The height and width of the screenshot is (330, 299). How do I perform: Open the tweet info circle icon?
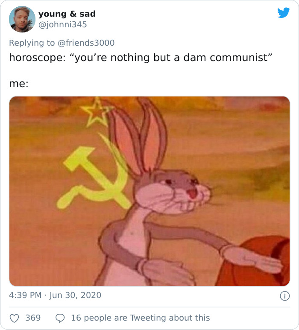(x=284, y=296)
